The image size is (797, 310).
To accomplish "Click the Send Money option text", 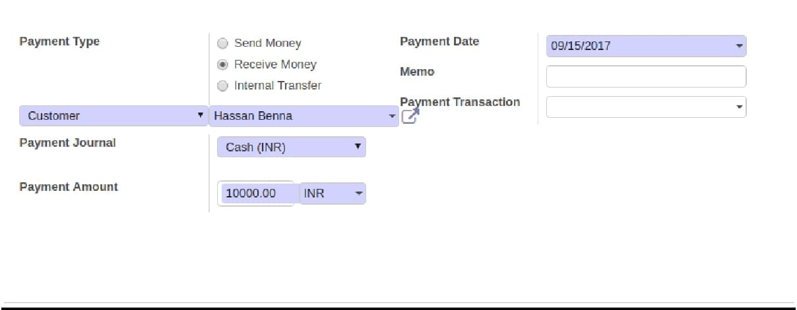I will [x=267, y=43].
